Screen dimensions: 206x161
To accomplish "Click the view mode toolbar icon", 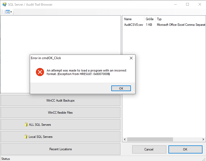I will coord(8,12).
